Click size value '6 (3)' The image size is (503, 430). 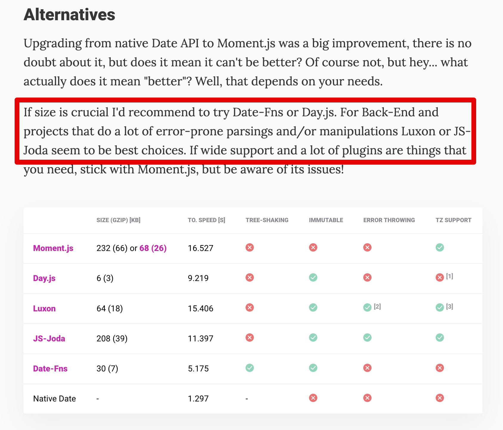[105, 278]
